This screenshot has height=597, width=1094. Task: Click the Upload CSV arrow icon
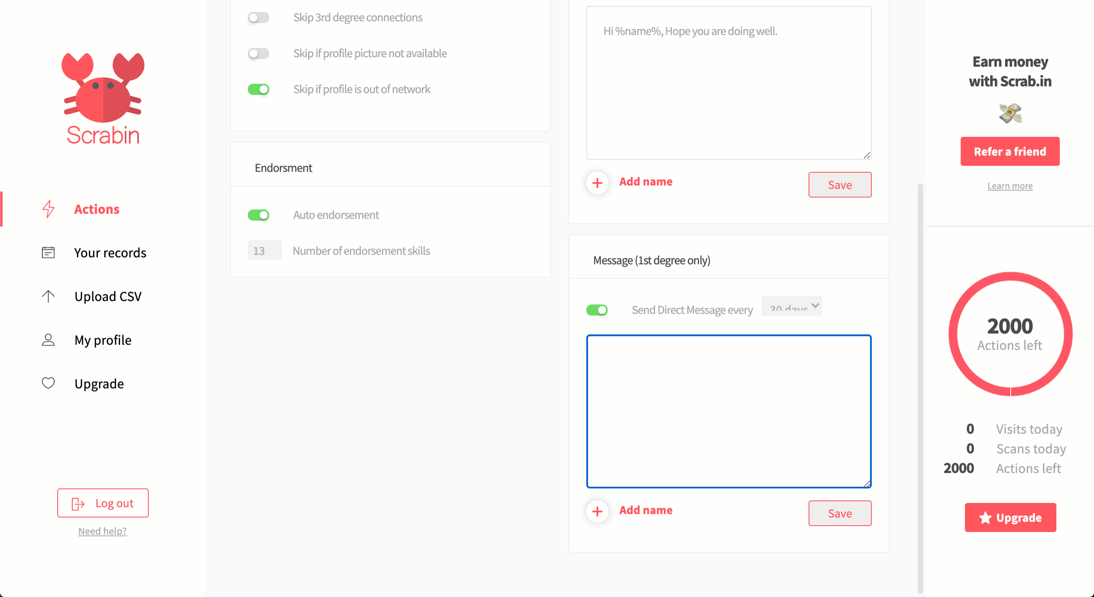tap(48, 296)
